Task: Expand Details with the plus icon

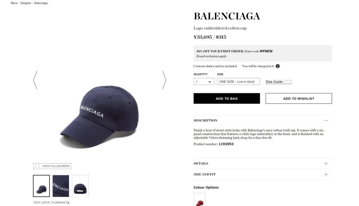Action: click(326, 163)
